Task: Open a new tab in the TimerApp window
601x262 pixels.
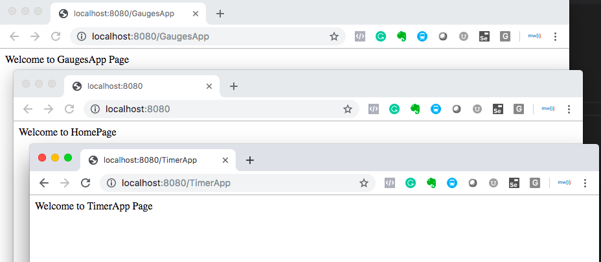Action: point(249,160)
